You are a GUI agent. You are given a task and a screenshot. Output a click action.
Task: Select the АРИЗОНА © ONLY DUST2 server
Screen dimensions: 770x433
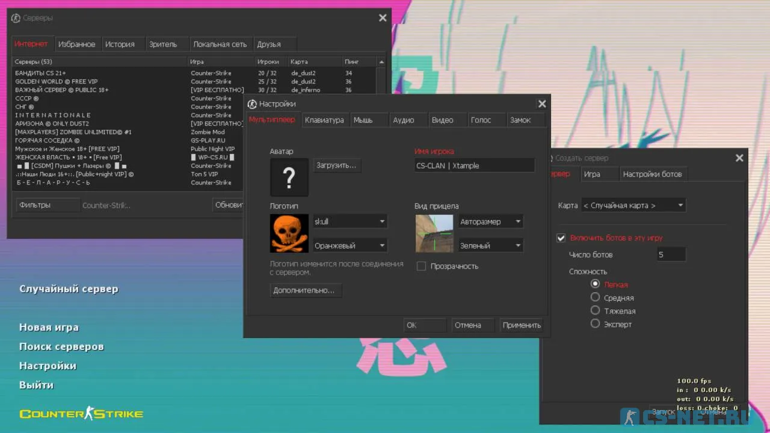tap(128, 123)
